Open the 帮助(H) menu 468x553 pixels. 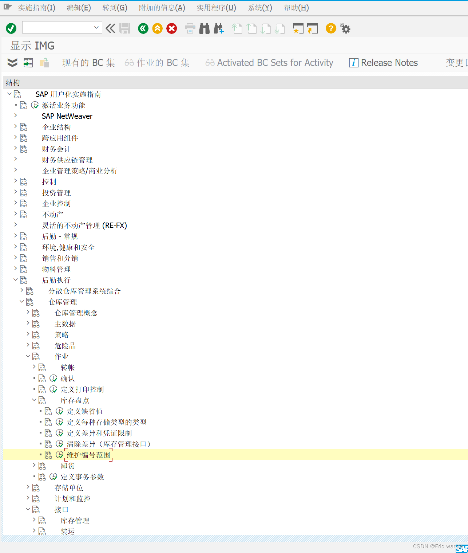(296, 8)
